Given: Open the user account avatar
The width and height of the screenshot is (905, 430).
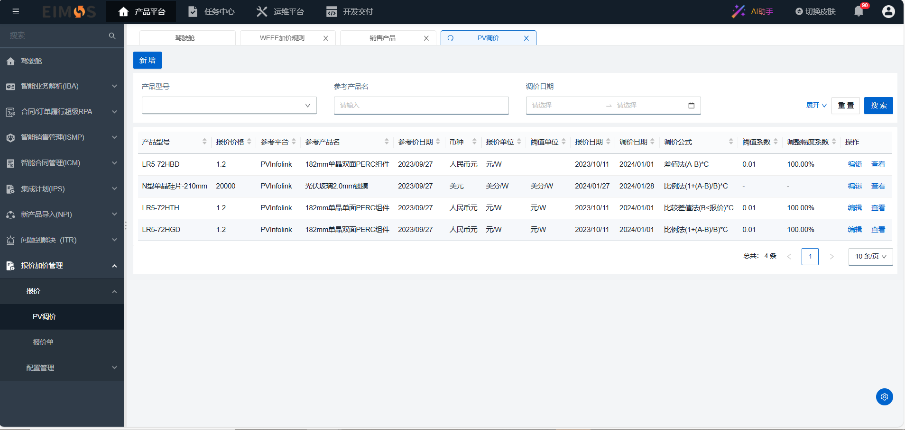Looking at the screenshot, I should point(888,11).
